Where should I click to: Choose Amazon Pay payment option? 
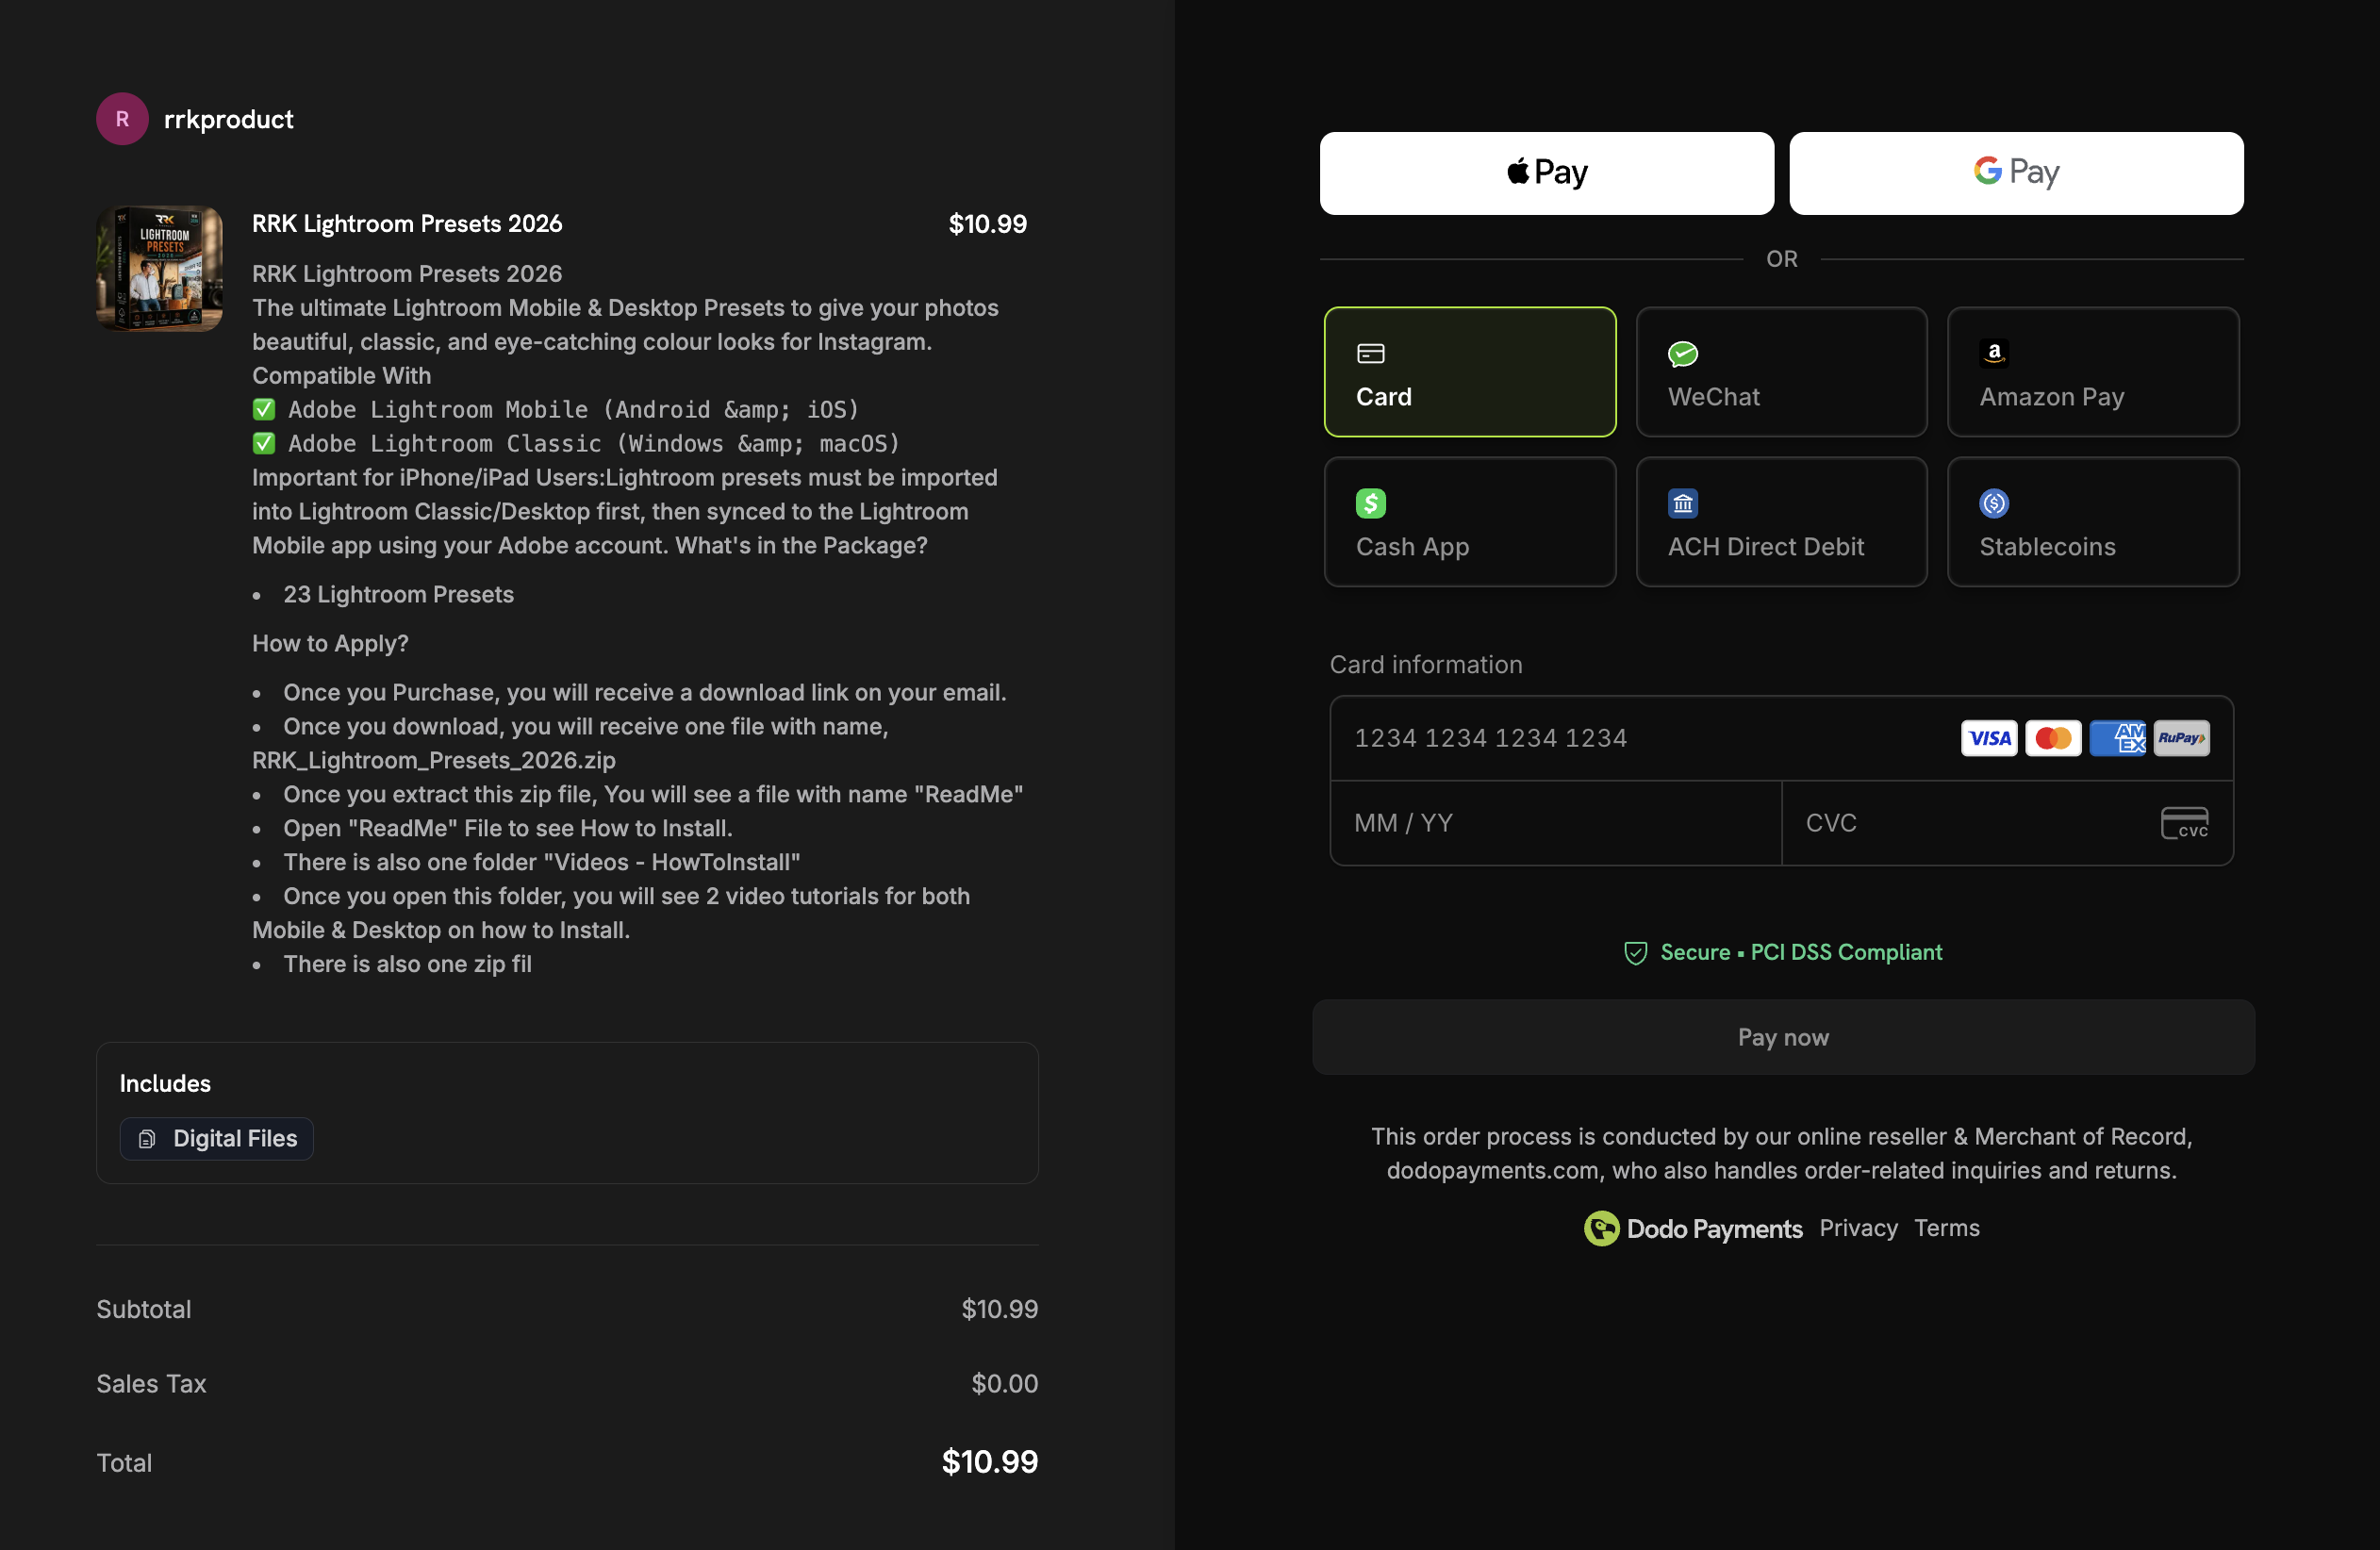tap(2093, 372)
